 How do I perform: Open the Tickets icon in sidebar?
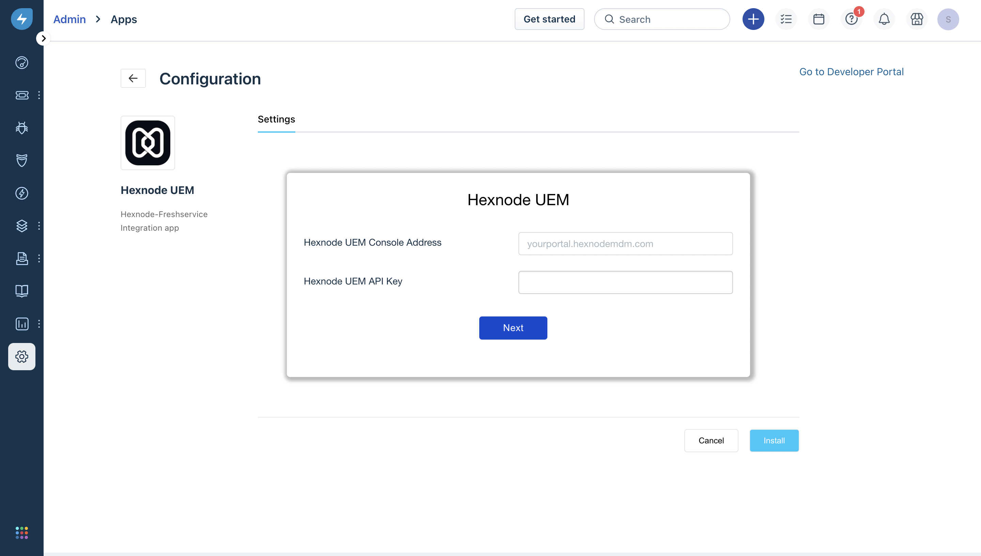point(22,95)
